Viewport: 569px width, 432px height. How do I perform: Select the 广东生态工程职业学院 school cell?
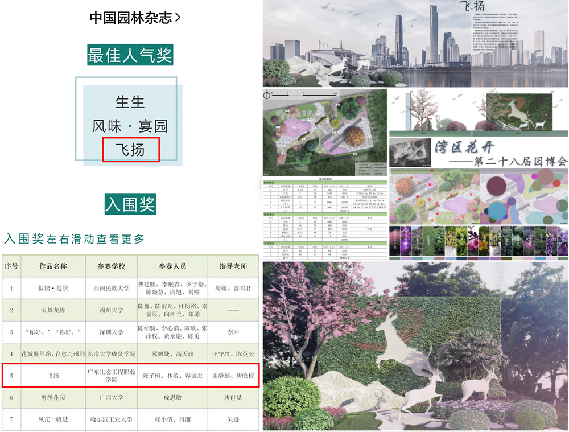[112, 376]
